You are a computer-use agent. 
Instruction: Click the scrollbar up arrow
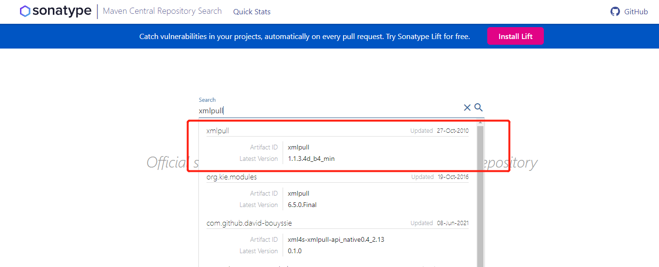(480, 123)
